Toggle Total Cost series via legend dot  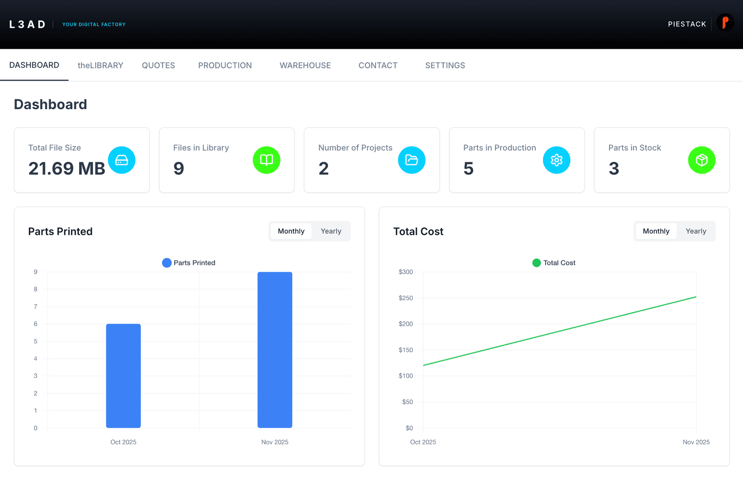tap(536, 262)
